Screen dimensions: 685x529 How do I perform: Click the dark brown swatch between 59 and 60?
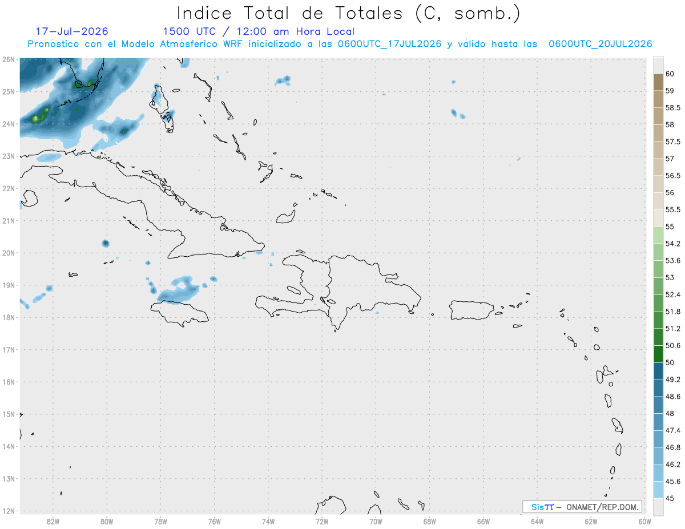(x=658, y=82)
